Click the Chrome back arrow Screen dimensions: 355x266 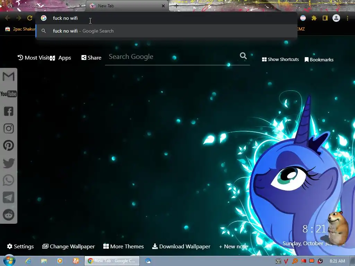click(x=8, y=18)
